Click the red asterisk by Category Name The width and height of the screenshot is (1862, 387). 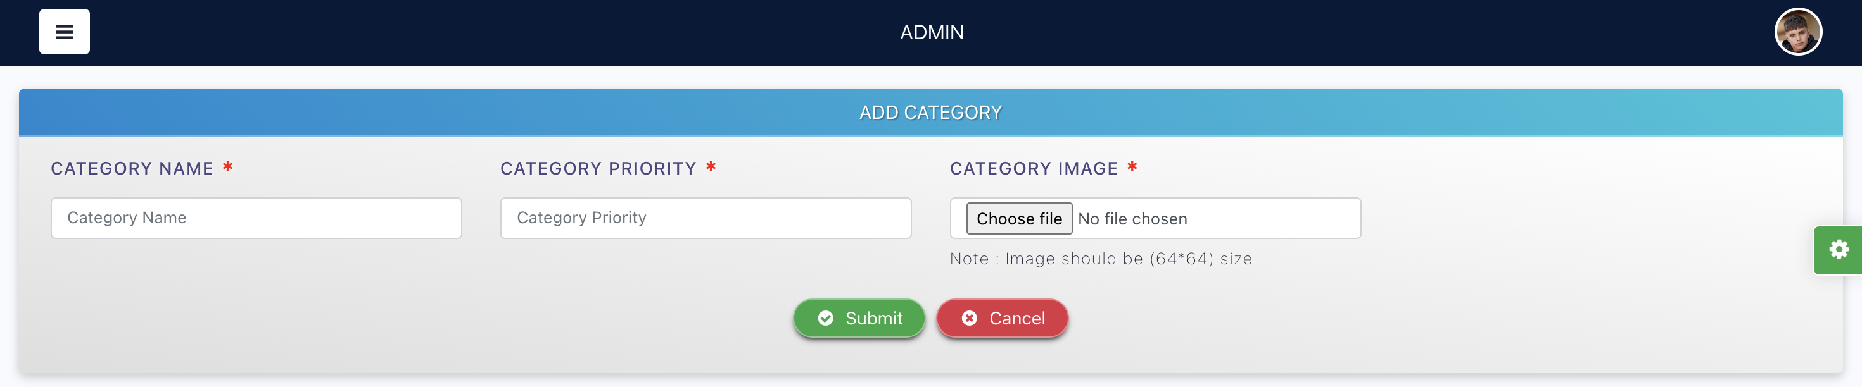point(228,167)
